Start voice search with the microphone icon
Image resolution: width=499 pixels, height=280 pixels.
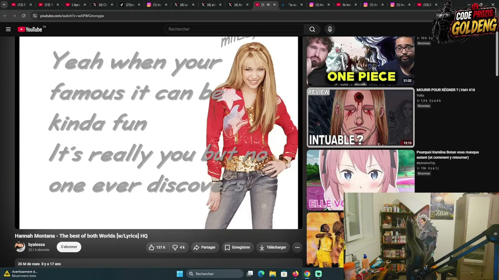(x=330, y=29)
